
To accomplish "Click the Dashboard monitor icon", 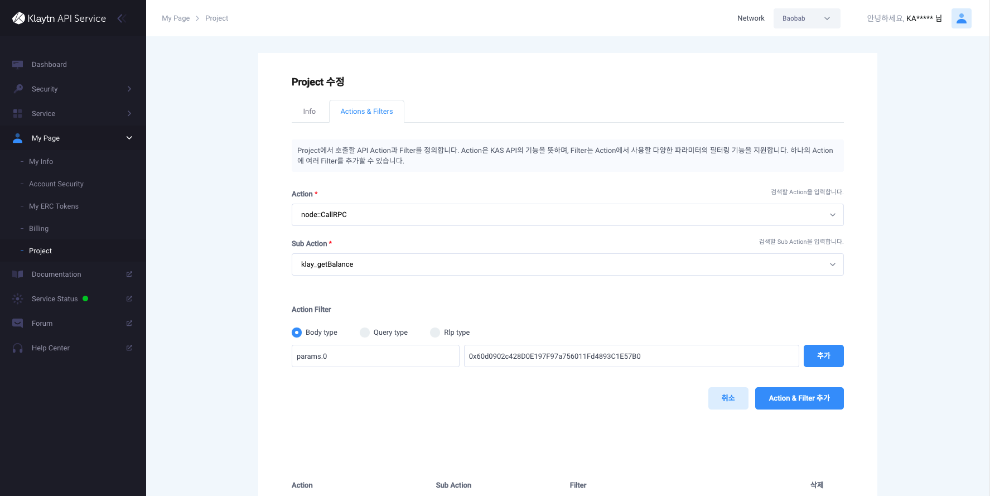I will coord(18,65).
